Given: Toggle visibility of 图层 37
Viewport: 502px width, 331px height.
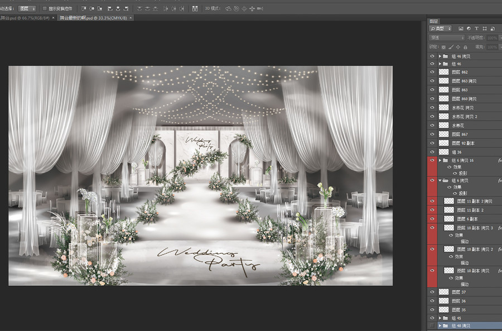Looking at the screenshot, I should point(432,292).
